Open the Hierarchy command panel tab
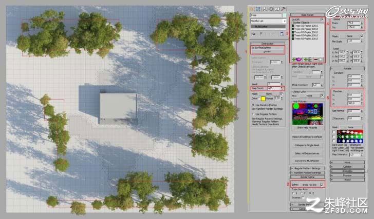The width and height of the screenshot is (374, 219). point(264,9)
